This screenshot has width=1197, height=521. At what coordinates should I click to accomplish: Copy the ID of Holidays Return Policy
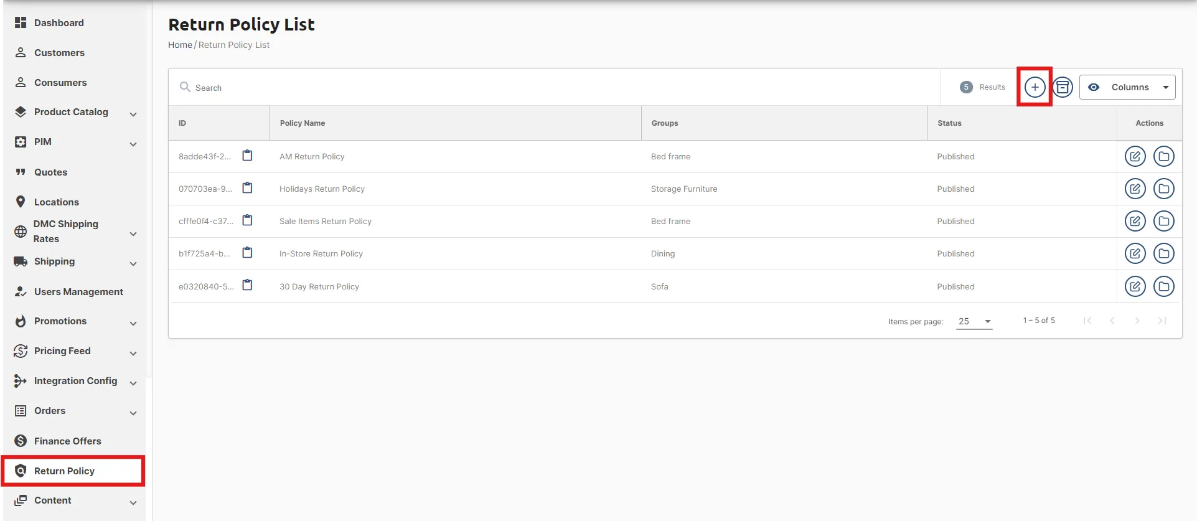tap(247, 188)
